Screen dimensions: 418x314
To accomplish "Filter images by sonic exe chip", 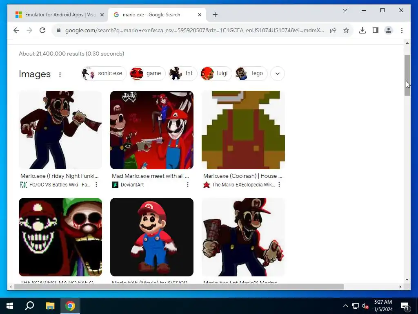I will pos(104,74).
